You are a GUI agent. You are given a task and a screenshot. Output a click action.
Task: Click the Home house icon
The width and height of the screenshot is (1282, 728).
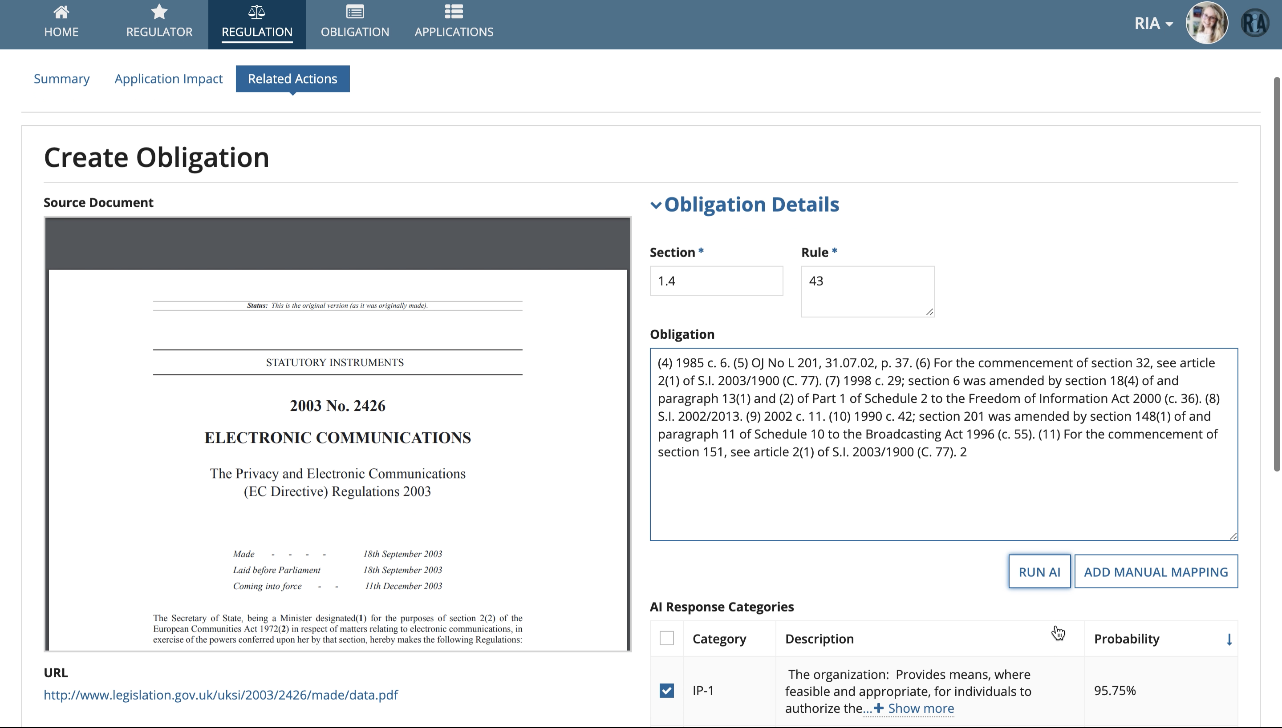coord(61,12)
